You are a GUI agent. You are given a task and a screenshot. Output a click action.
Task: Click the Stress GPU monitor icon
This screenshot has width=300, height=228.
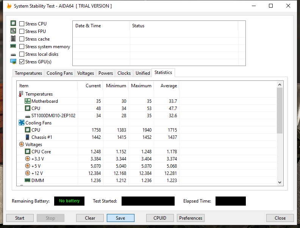[x=13, y=61]
